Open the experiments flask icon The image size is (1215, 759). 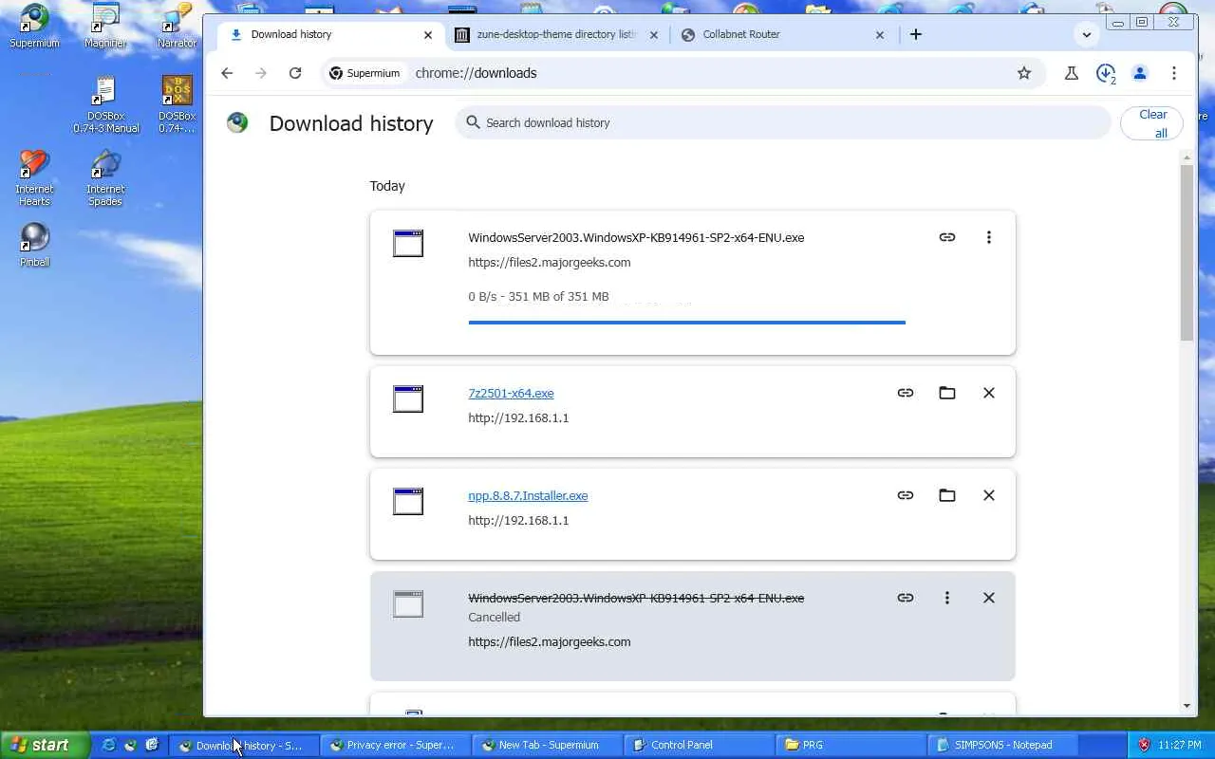coord(1072,73)
